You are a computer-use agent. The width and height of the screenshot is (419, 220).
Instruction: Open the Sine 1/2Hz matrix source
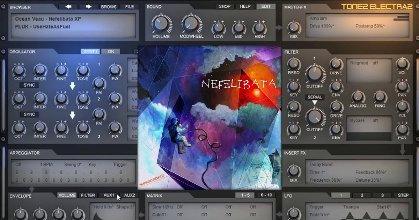(162, 207)
